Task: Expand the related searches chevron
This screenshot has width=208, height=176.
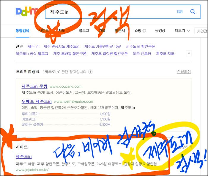Action: (189, 53)
